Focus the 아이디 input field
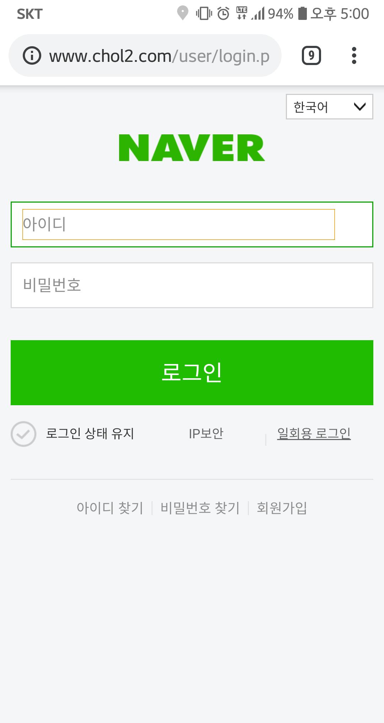 [178, 224]
